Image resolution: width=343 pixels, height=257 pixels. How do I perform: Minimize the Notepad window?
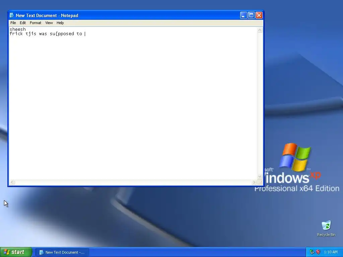(x=244, y=15)
